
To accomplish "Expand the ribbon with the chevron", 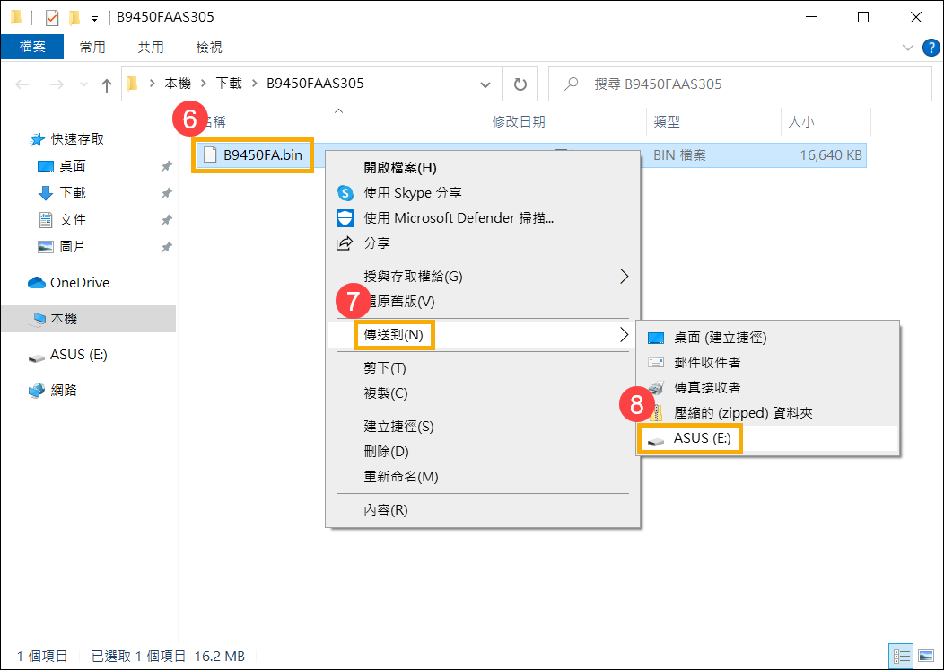I will (906, 48).
